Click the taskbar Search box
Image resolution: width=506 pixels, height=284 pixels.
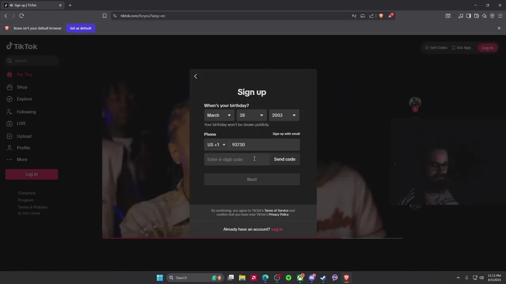(x=195, y=278)
